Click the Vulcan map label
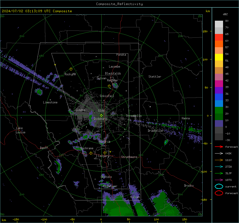Image resolution: width=239 pixels, height=223 pixels. 135,197
